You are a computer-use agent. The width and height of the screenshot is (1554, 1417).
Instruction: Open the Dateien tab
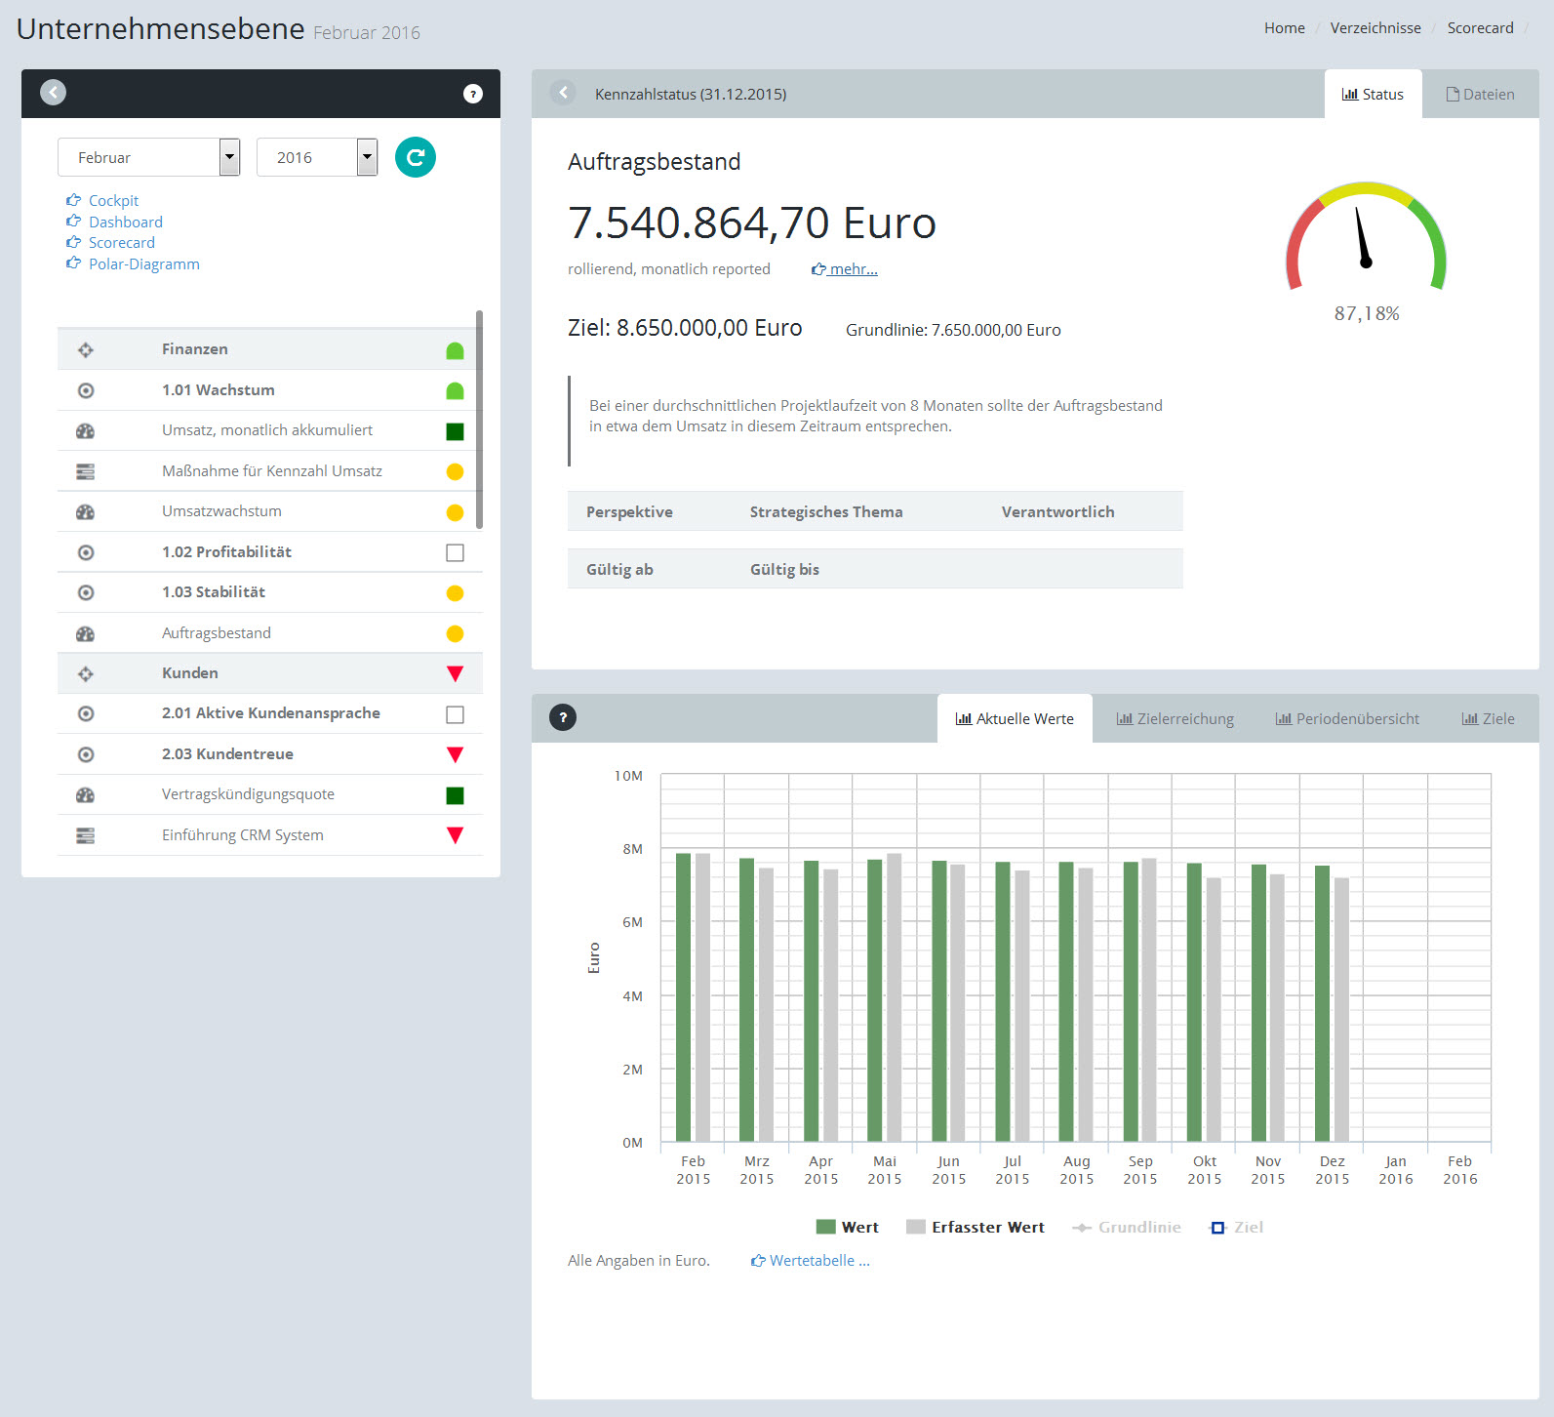tap(1480, 95)
